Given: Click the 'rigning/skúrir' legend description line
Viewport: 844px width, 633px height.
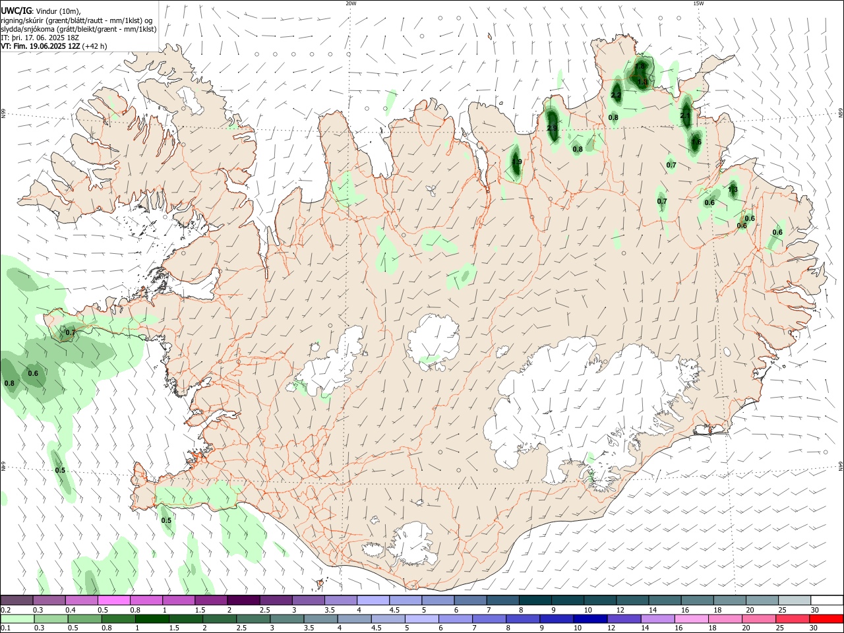Looking at the screenshot, I should (x=77, y=20).
